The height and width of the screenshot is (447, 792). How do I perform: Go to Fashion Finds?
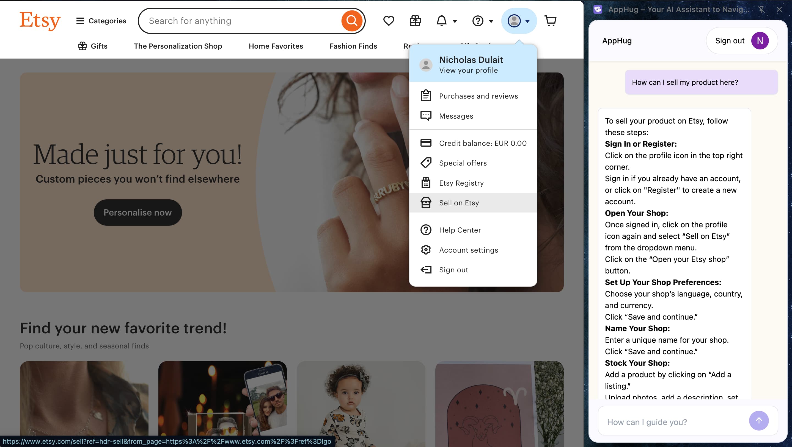pos(353,46)
